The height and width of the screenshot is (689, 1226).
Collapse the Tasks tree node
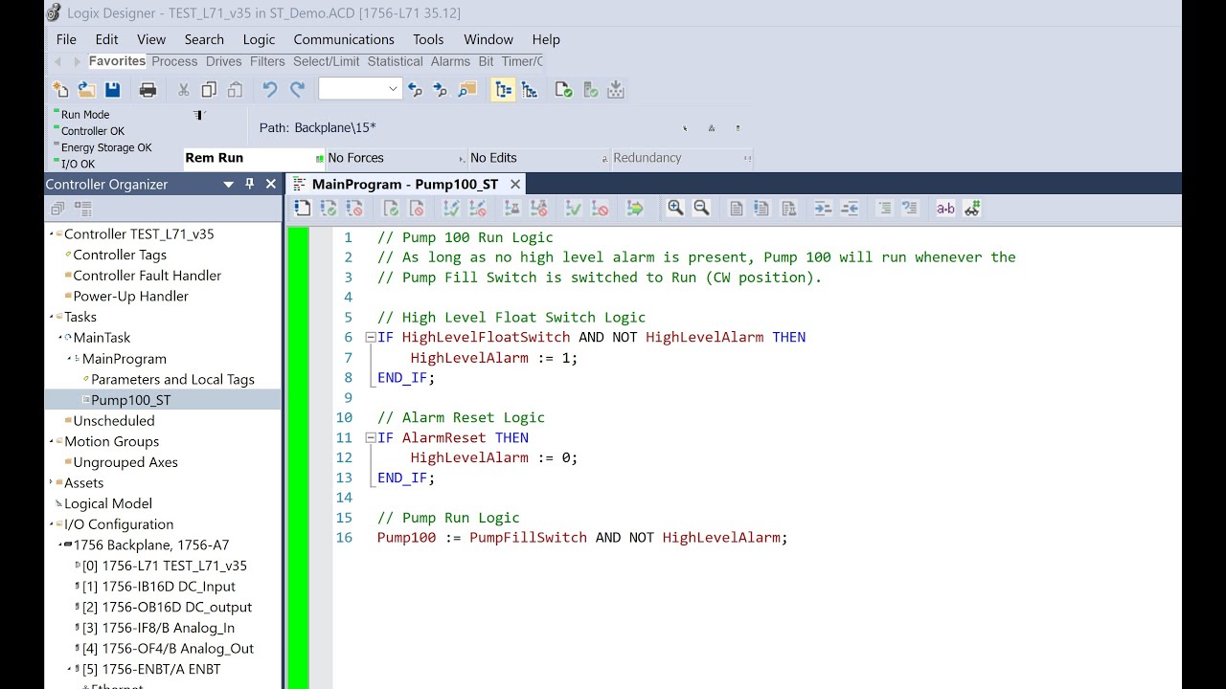coord(51,317)
